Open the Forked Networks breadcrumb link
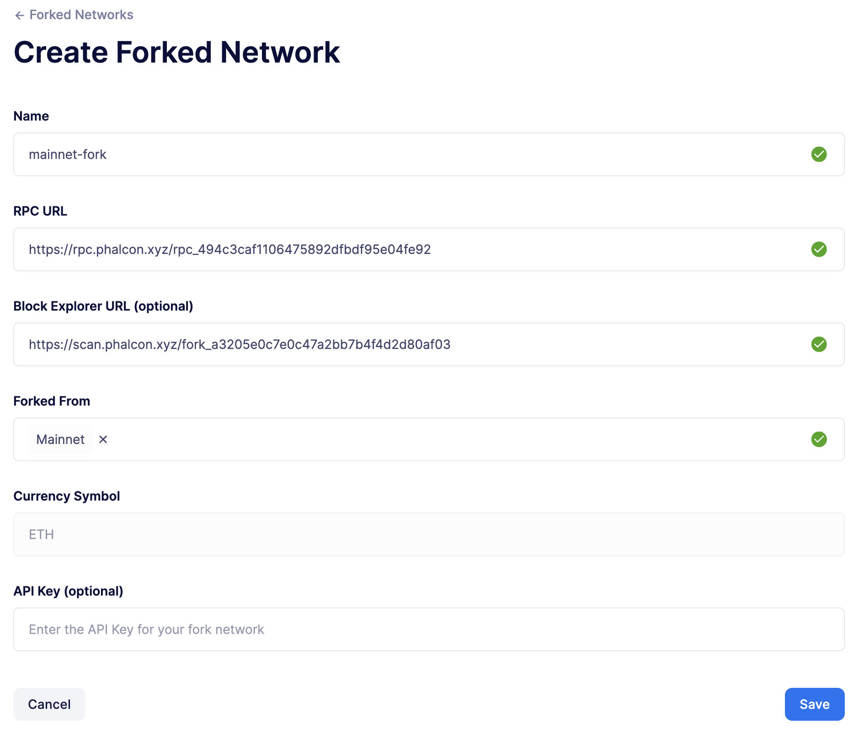The image size is (864, 739). [x=81, y=15]
